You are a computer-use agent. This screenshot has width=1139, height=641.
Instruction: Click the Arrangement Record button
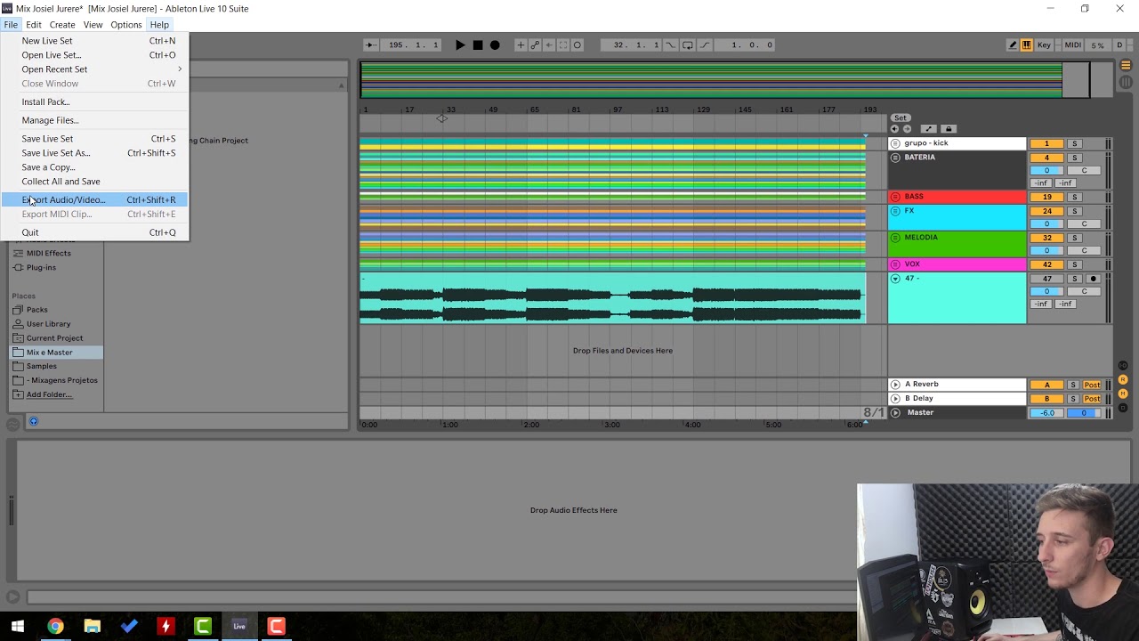[495, 45]
